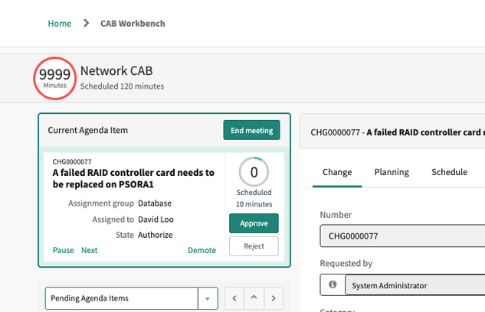The height and width of the screenshot is (312, 485).
Task: Click the 9999 minutes meeting timer circle
Action: [x=55, y=78]
